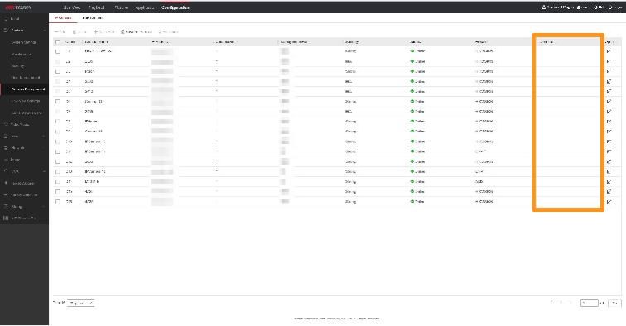Check the box for channel D13
The image size is (626, 326).
(57, 171)
